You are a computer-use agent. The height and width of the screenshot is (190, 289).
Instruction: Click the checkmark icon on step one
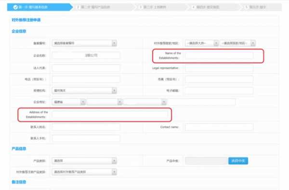15,7
